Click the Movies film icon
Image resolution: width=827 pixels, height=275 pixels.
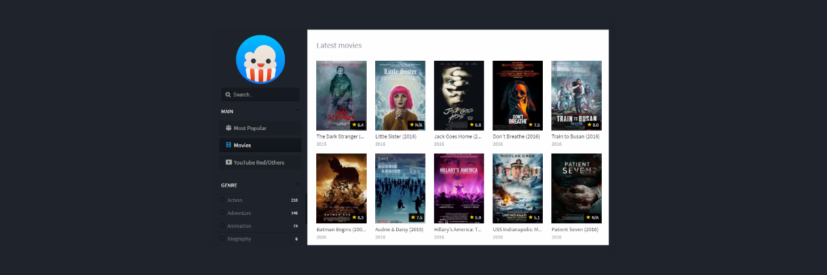click(x=228, y=145)
